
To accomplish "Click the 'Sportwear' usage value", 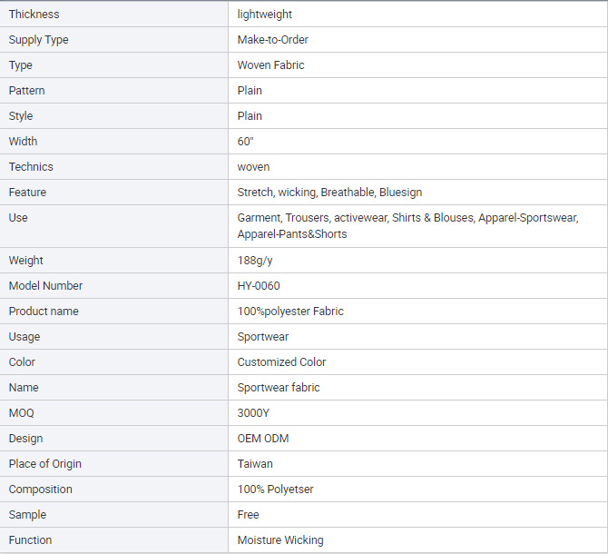I will coord(263,337).
